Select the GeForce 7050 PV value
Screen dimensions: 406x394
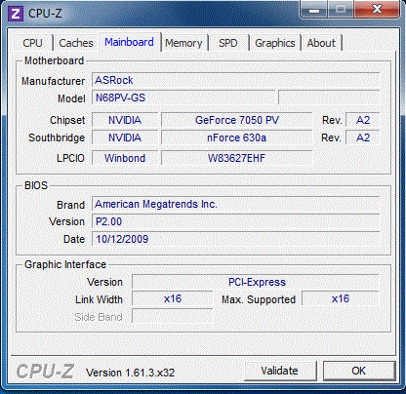[x=237, y=120]
